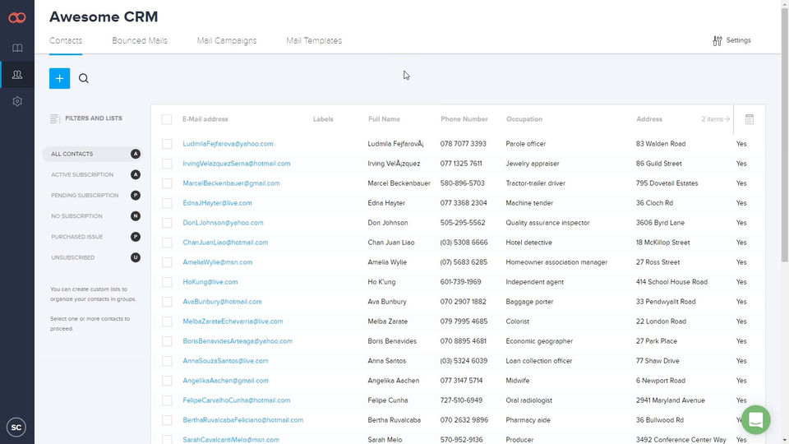Image resolution: width=789 pixels, height=444 pixels.
Task: Click the SC user avatar
Action: (16, 428)
